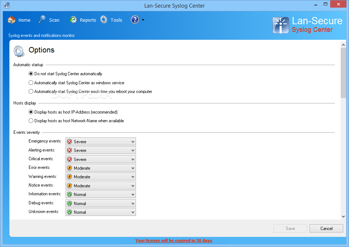Click the Hosts display section heading
This screenshot has width=349, height=247.
(x=25, y=103)
